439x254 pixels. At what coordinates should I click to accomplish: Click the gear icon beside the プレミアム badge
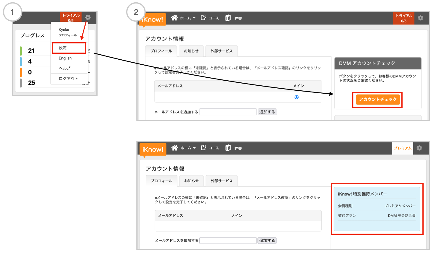(419, 148)
